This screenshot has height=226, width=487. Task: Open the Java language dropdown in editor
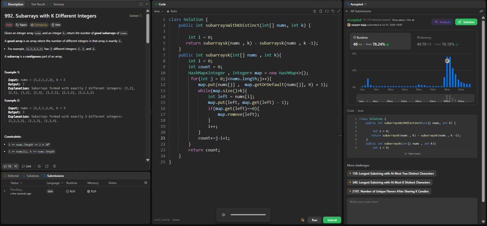[159, 11]
